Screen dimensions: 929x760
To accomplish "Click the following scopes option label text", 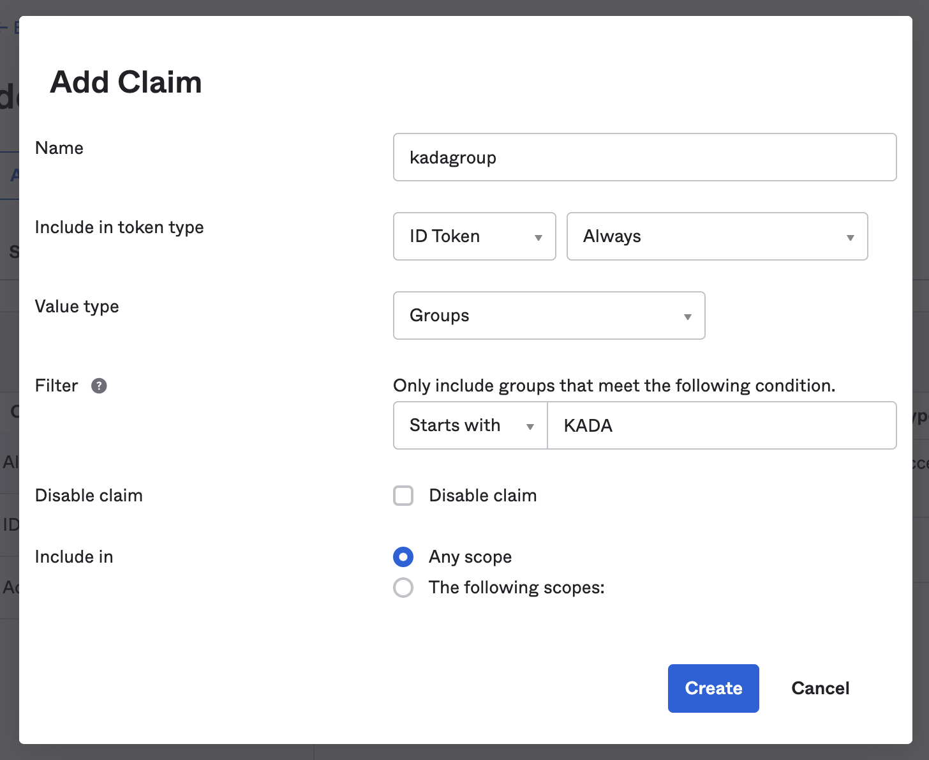I will [516, 588].
